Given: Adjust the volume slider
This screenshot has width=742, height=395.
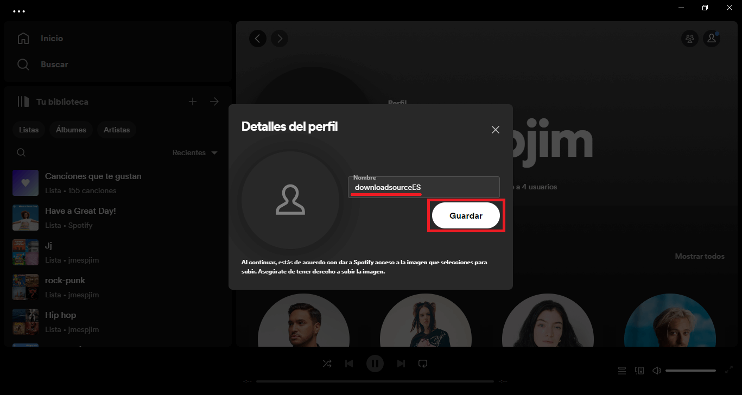Looking at the screenshot, I should click(x=690, y=371).
